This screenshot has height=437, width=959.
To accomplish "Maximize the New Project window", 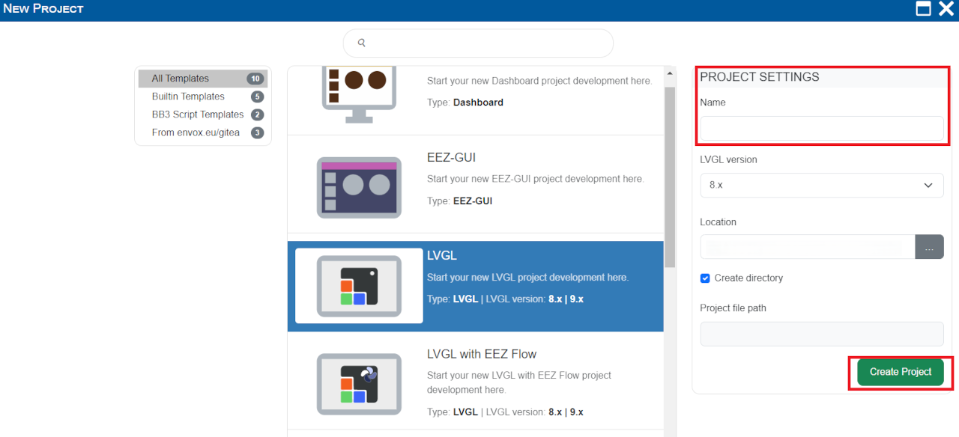I will coord(924,9).
